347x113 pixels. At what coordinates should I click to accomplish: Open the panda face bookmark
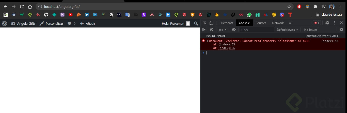(x=111, y=15)
